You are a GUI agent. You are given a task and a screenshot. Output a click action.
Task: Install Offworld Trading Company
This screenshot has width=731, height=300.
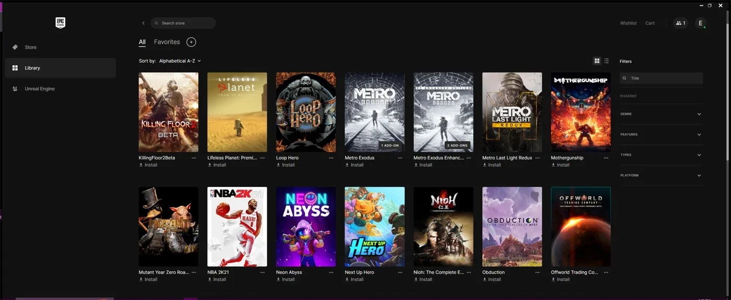[561, 280]
